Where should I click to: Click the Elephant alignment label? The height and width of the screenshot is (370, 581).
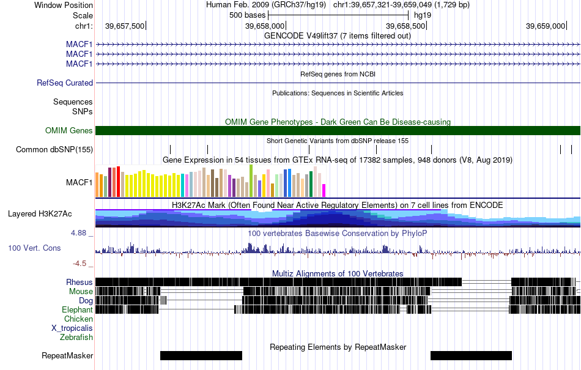[x=77, y=310]
